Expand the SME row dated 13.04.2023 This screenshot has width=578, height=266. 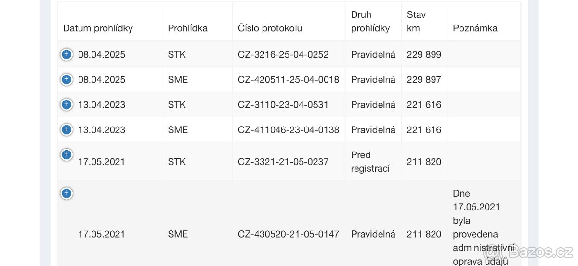point(66,129)
